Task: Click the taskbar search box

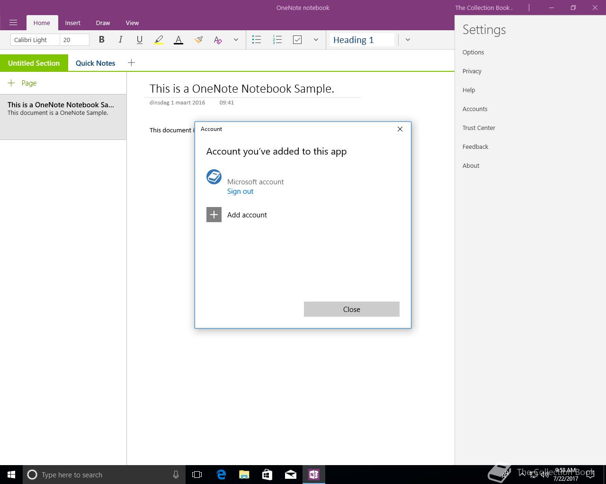Action: coord(104,475)
